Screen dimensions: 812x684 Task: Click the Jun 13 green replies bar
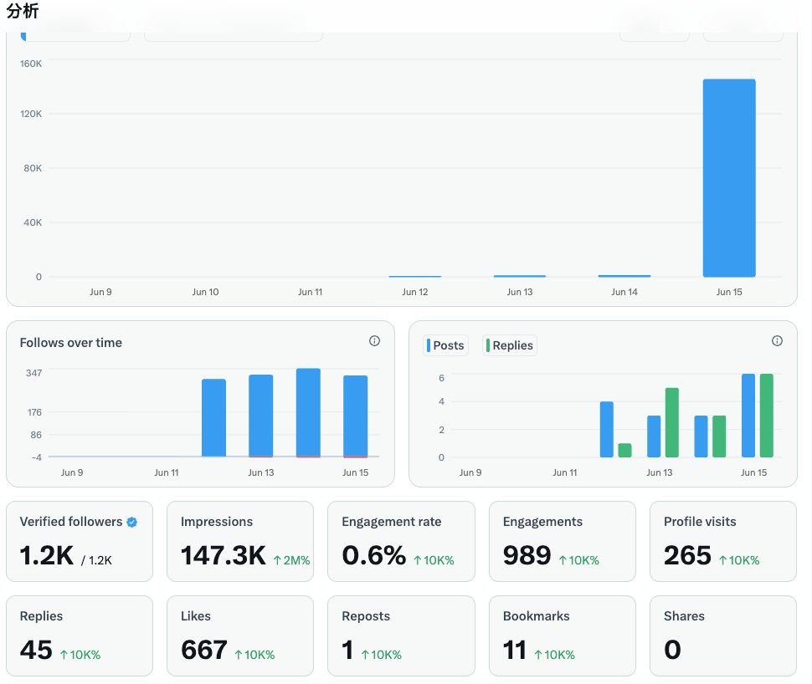click(672, 422)
